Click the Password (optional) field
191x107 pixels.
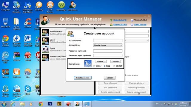(x=108, y=51)
